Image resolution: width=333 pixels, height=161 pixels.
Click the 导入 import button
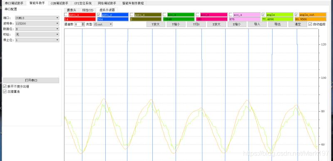(257, 24)
